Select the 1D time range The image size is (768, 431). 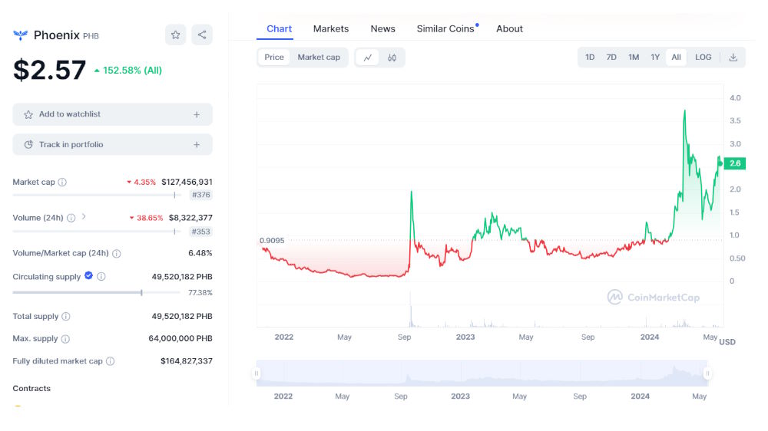click(x=590, y=58)
